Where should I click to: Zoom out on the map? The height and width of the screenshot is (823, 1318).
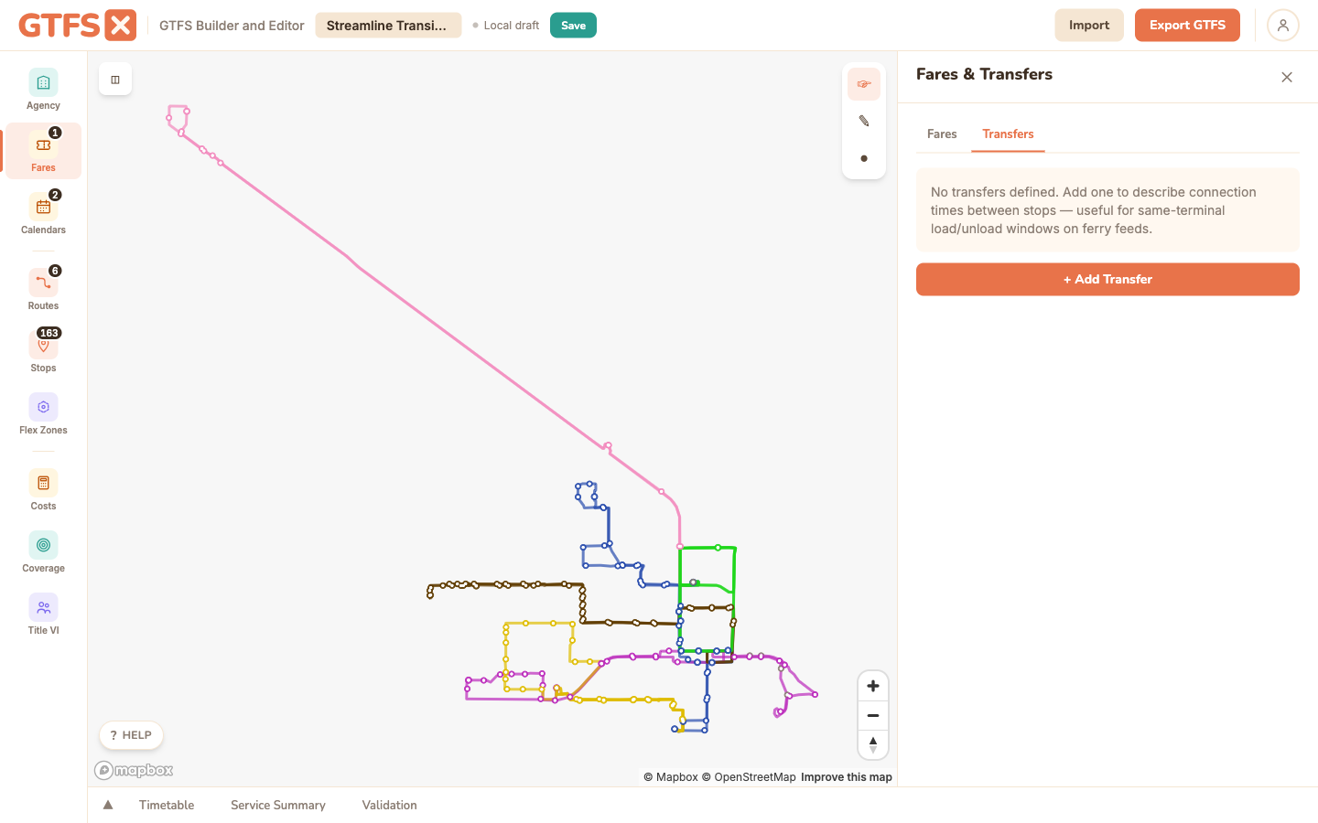tap(873, 715)
